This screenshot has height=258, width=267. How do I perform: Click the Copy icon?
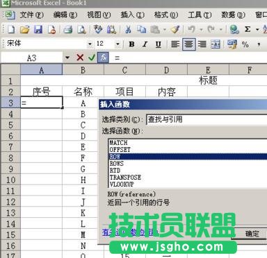click(x=141, y=29)
